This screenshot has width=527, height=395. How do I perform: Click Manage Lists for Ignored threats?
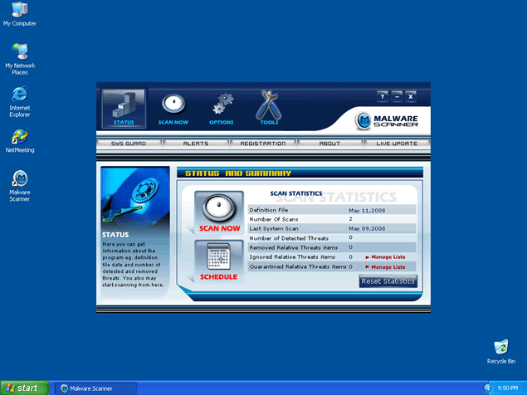pos(385,257)
